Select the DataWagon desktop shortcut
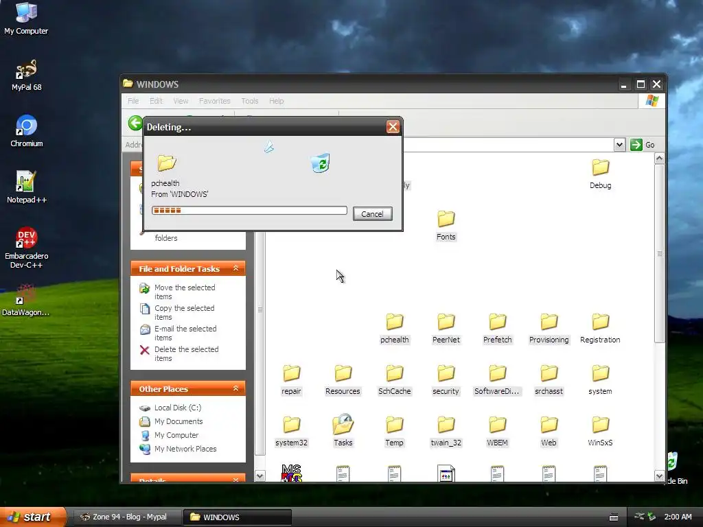 tap(26, 301)
